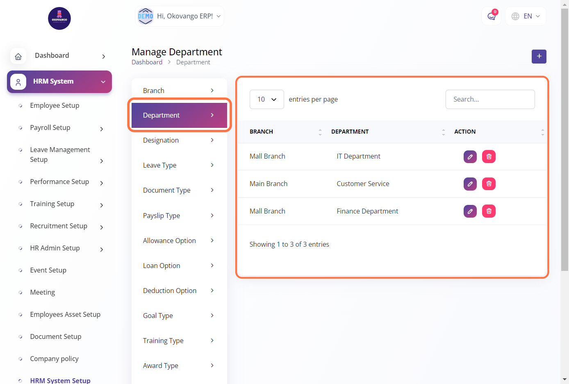The height and width of the screenshot is (384, 569).
Task: Edit the IT Department row
Action: point(470,157)
